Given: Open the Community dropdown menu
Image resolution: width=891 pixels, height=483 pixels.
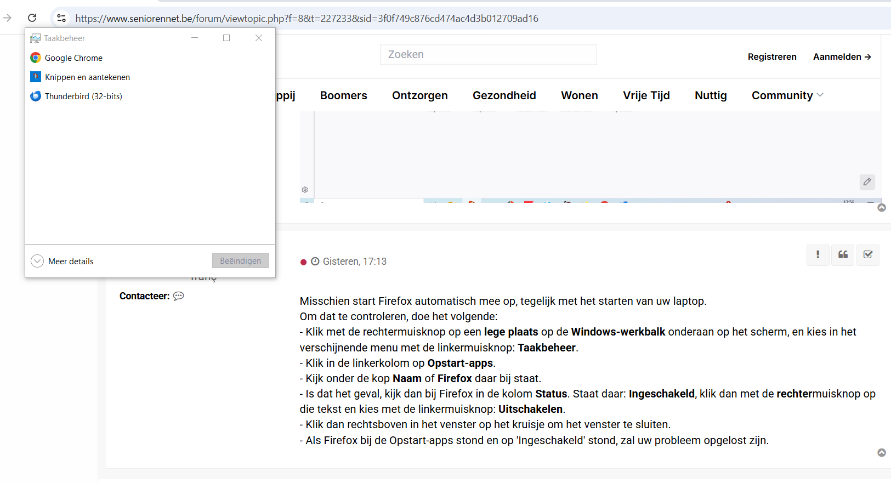Looking at the screenshot, I should (x=787, y=95).
